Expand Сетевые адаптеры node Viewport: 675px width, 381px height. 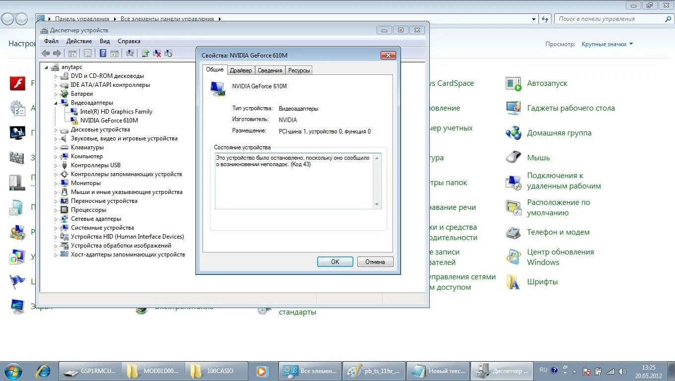coord(56,219)
